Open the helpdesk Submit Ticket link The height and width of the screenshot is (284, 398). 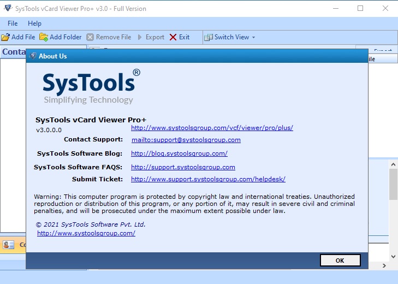[208, 179]
